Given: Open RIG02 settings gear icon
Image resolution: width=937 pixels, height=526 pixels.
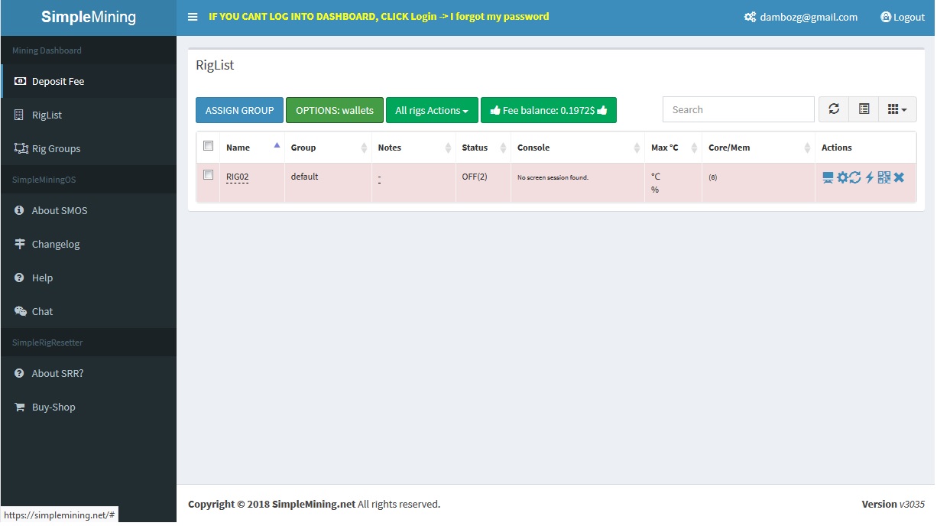Looking at the screenshot, I should 842,177.
